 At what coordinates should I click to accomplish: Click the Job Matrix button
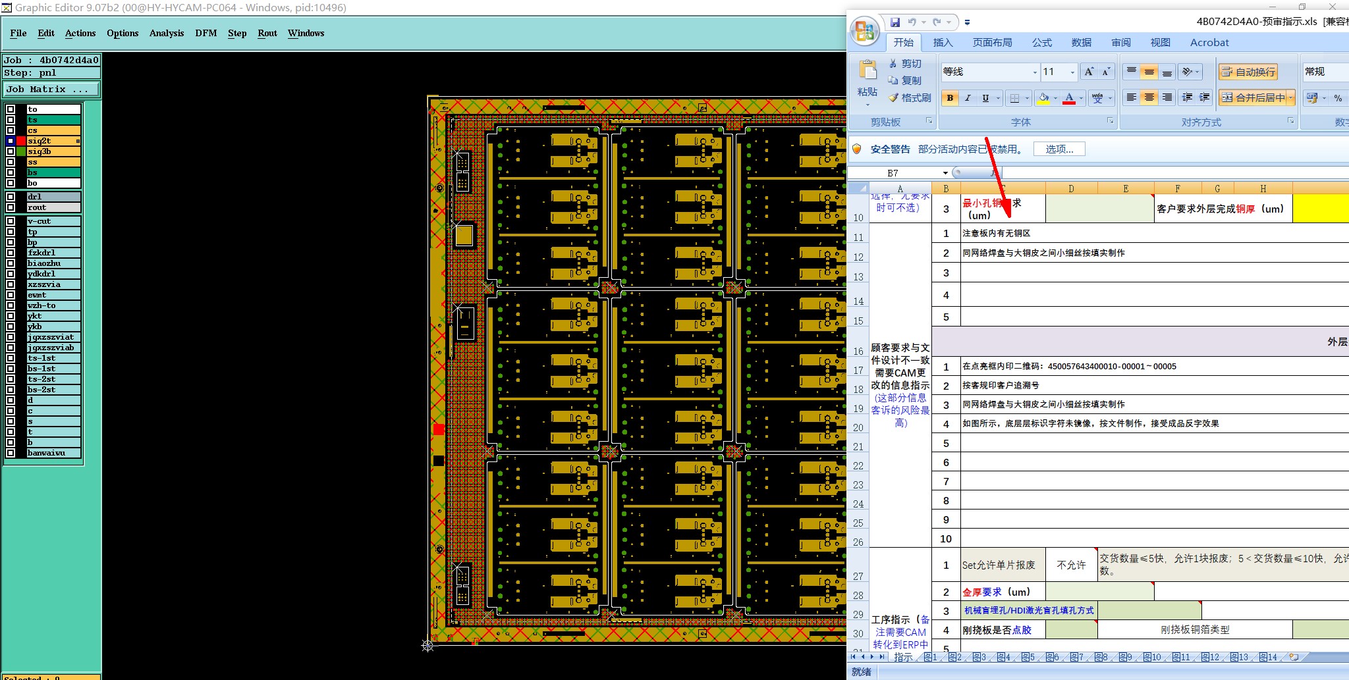coord(52,89)
